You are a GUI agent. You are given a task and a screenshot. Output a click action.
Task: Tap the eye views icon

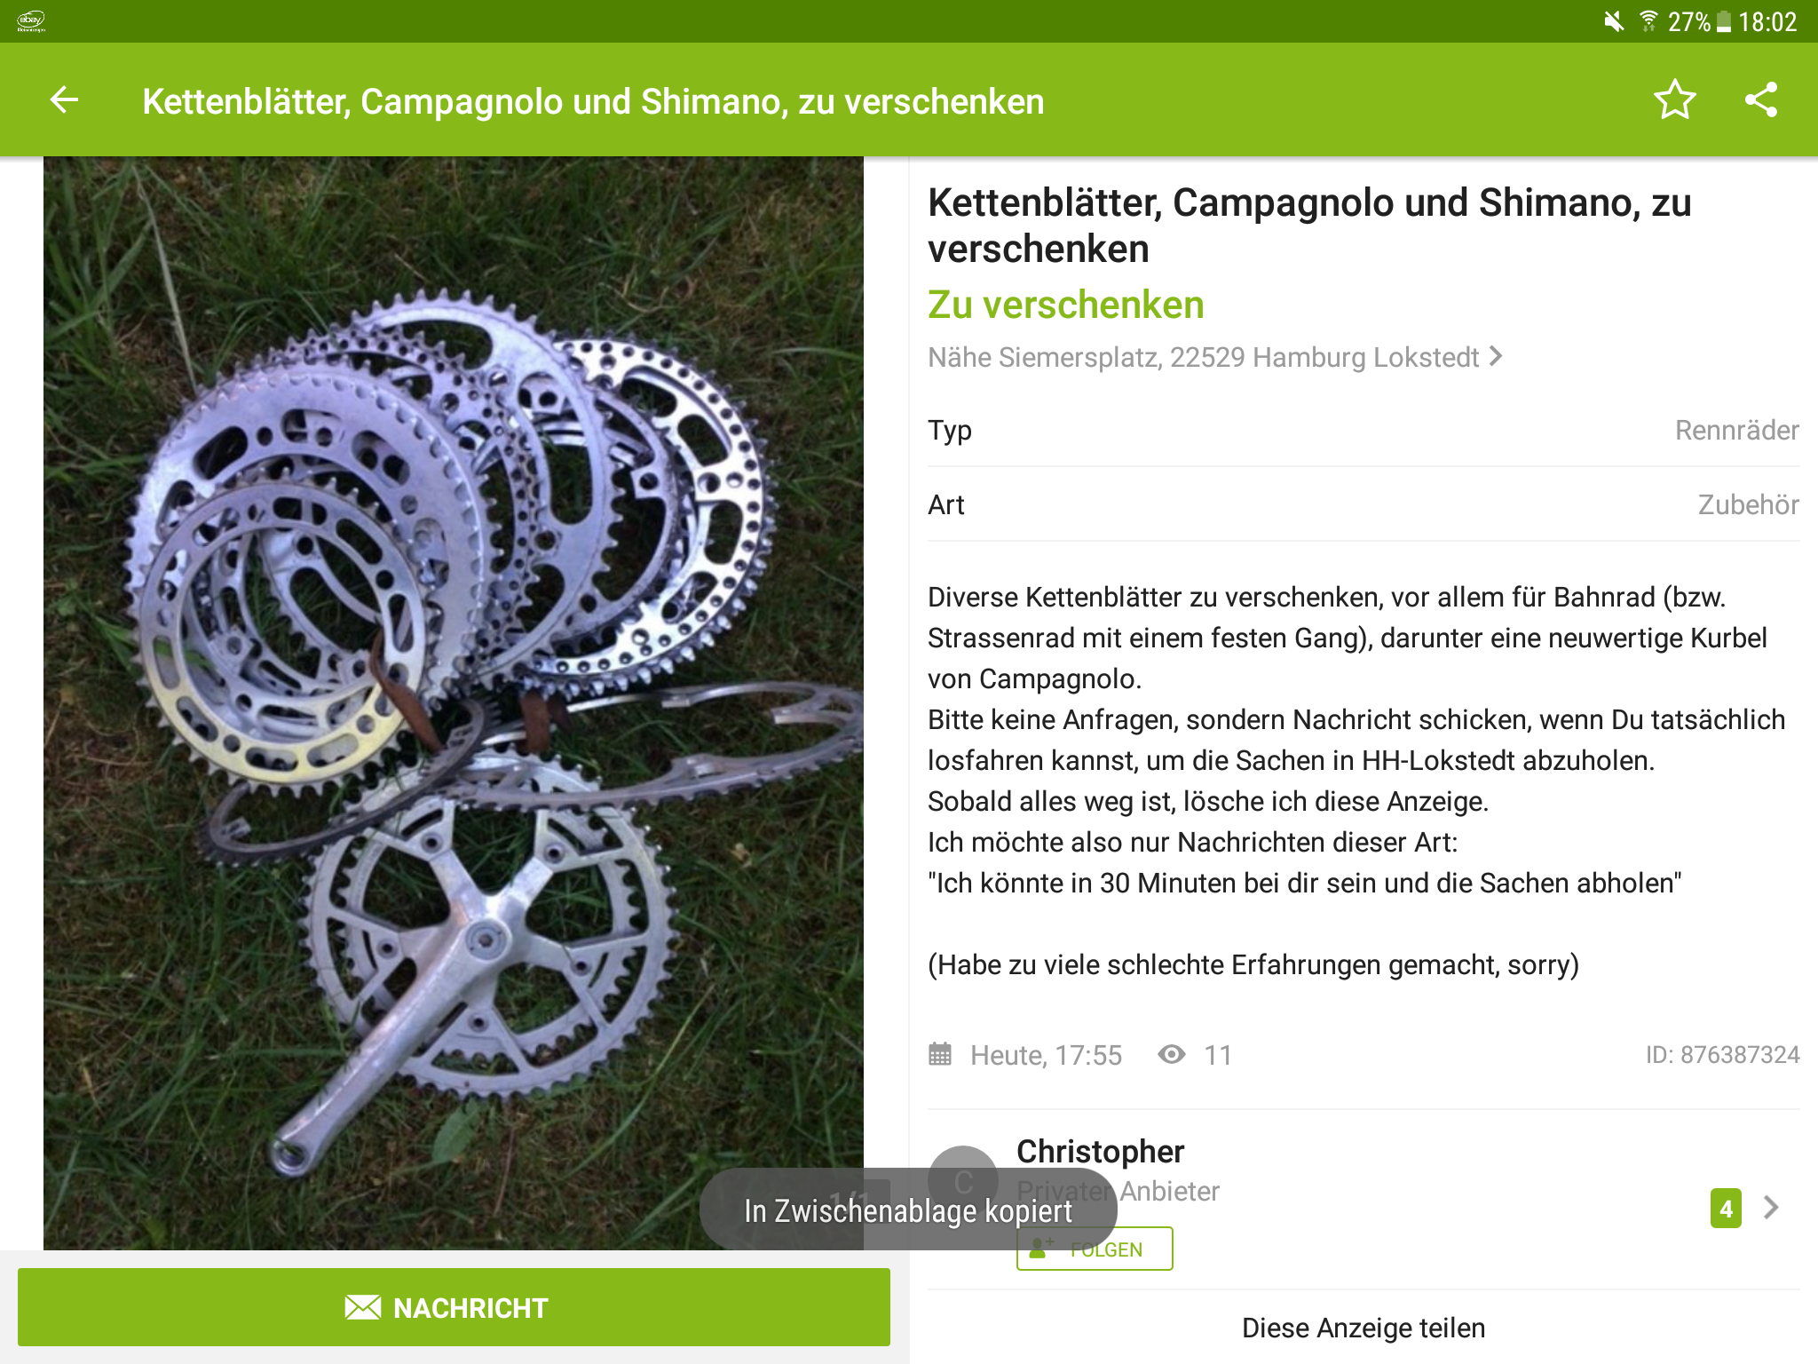(x=1172, y=1054)
